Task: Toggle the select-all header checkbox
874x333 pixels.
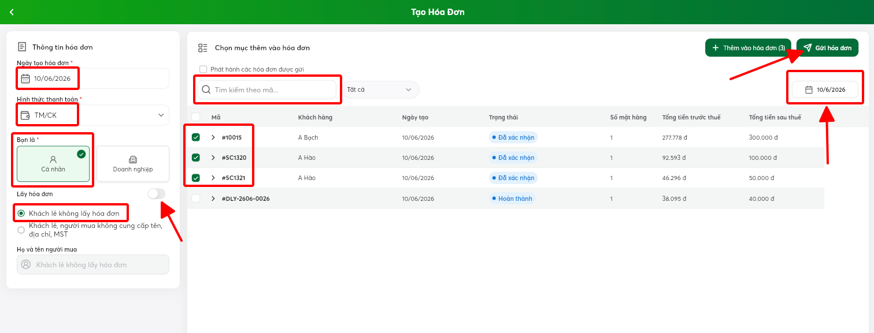Action: point(196,117)
